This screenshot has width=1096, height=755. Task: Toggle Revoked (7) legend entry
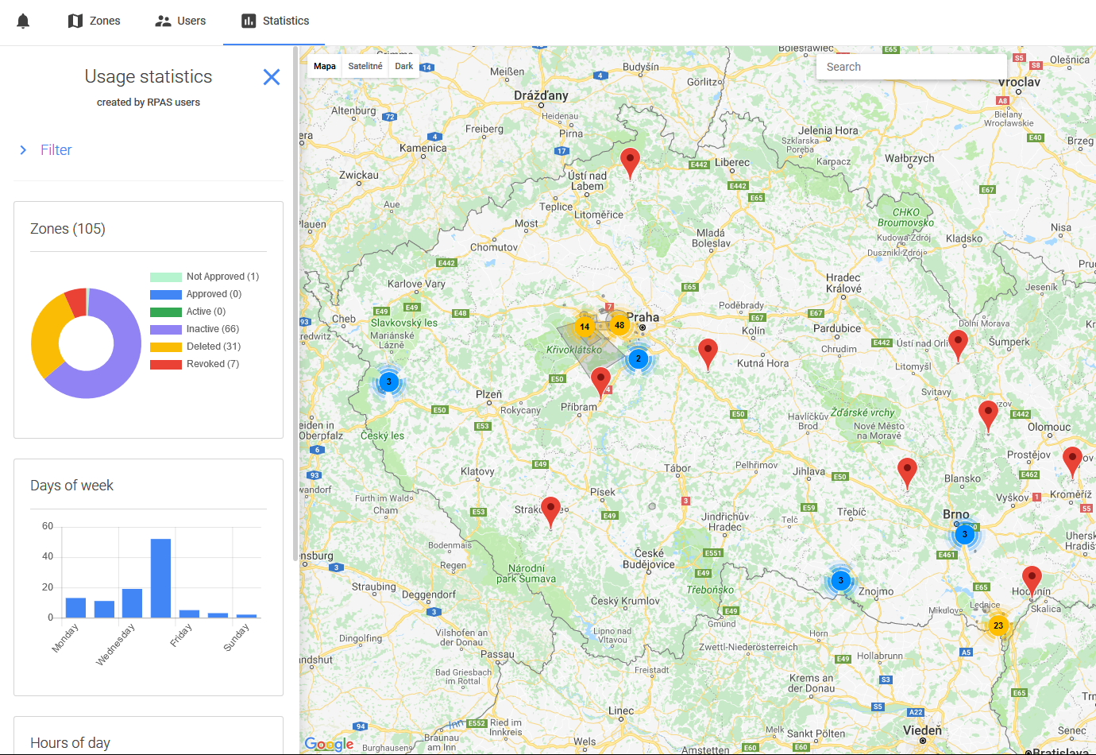(195, 364)
